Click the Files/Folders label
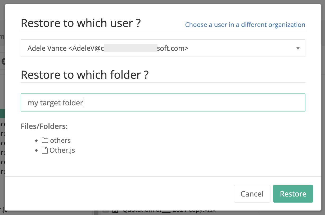 (44, 126)
